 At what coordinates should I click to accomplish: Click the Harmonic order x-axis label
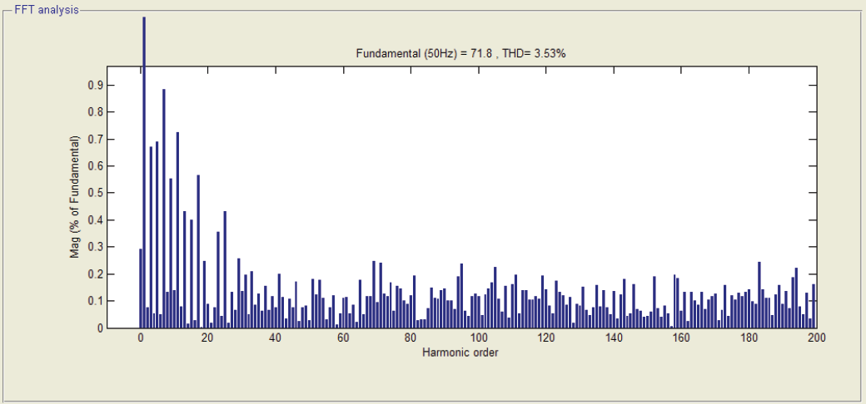click(460, 352)
